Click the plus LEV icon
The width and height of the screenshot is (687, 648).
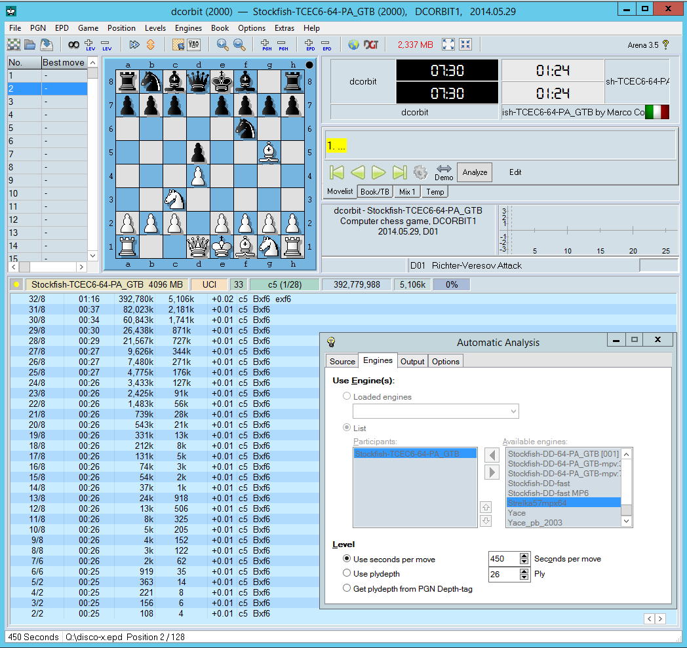[90, 45]
